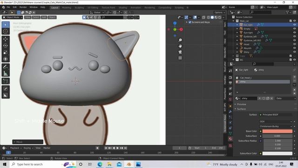298x168 pixels.
Task: Click the Blender logo menu icon
Action: [x=3, y=7]
